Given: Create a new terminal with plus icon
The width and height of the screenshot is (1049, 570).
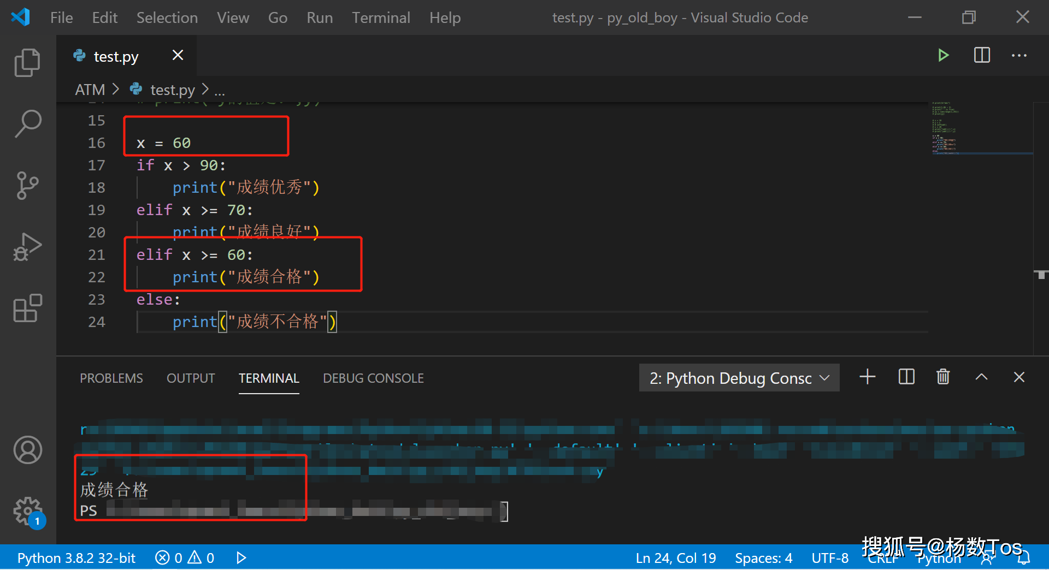Looking at the screenshot, I should 868,377.
